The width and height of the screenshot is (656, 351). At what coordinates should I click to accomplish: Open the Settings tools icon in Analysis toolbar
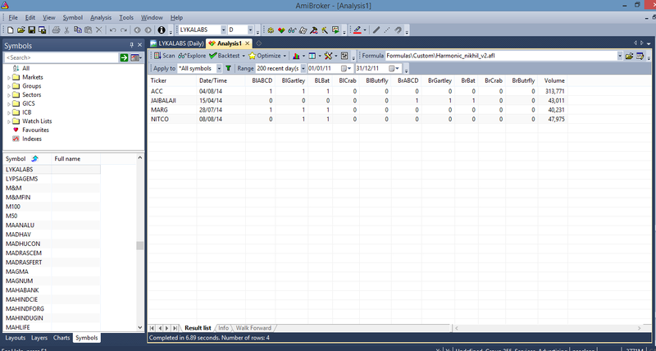[x=329, y=56]
